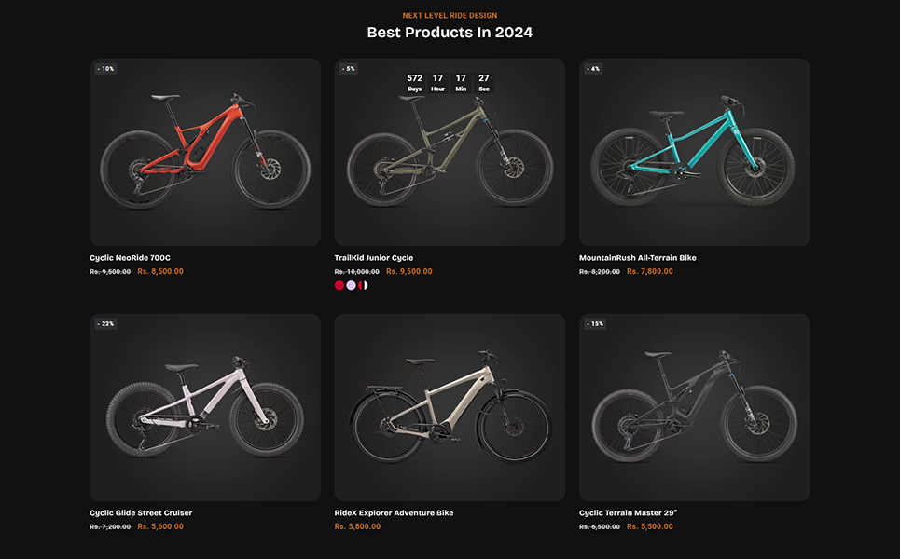Click the Rs. 8,500.00 sale price
This screenshot has height=559, width=900.
160,272
